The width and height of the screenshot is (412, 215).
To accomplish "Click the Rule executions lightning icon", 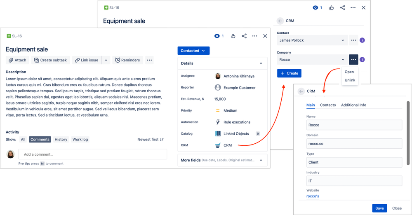I will 218,122.
